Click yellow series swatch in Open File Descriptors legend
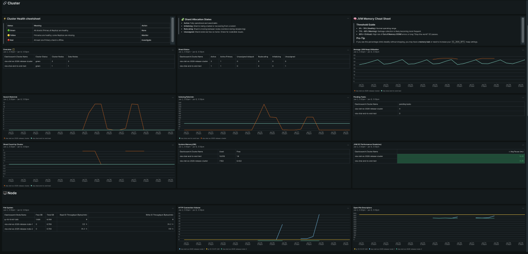The width and height of the screenshot is (528, 254). pos(355,249)
